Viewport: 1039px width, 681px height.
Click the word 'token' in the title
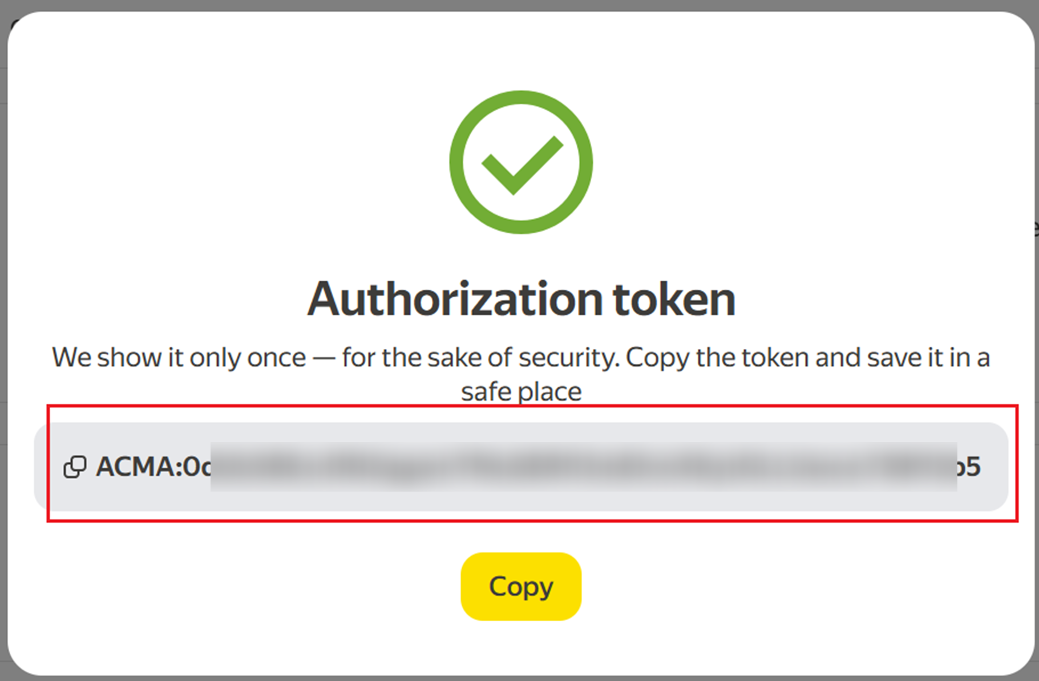point(674,299)
